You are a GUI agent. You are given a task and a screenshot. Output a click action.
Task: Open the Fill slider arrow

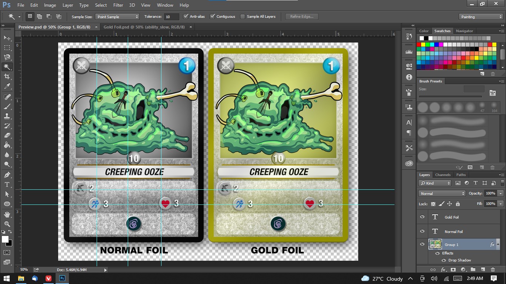coord(500,204)
